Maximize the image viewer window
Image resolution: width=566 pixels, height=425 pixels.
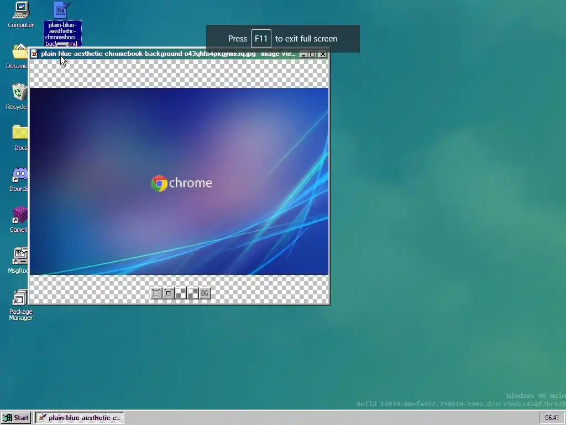[x=313, y=54]
